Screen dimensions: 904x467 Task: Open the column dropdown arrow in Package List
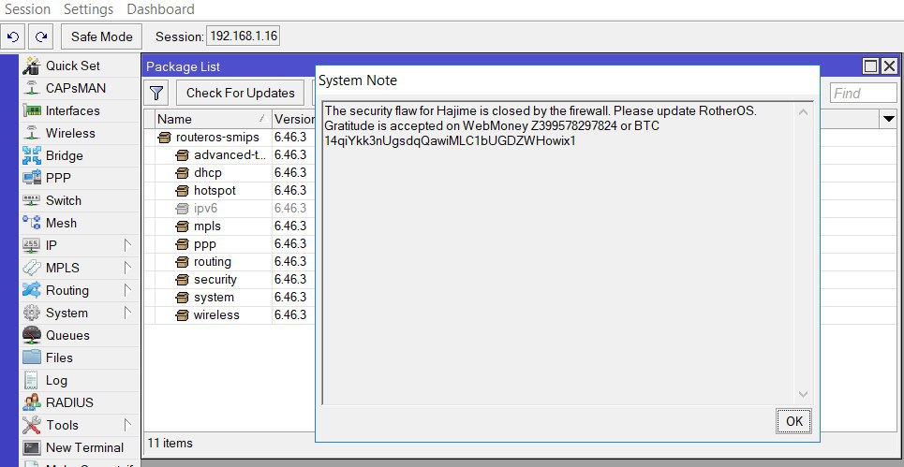coord(888,120)
